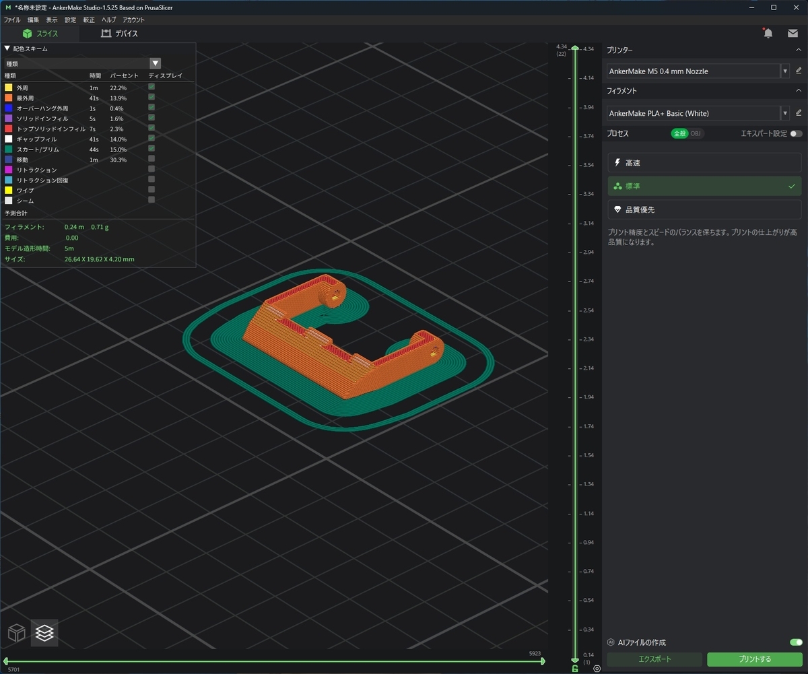Screen dimensions: 808x674
Task: Open the ヘルプ menu
Action: (108, 20)
